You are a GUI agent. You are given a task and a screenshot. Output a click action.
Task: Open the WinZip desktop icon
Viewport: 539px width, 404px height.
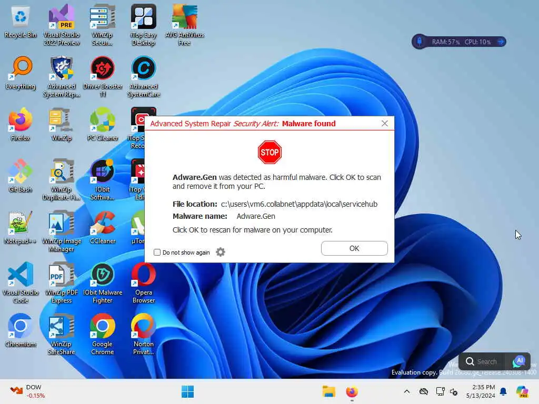pyautogui.click(x=61, y=125)
